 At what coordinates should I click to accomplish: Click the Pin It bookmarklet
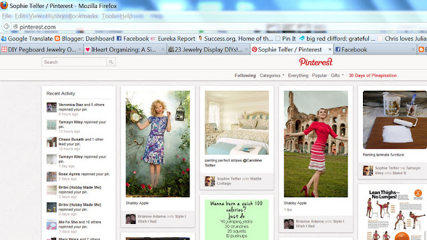(286, 39)
